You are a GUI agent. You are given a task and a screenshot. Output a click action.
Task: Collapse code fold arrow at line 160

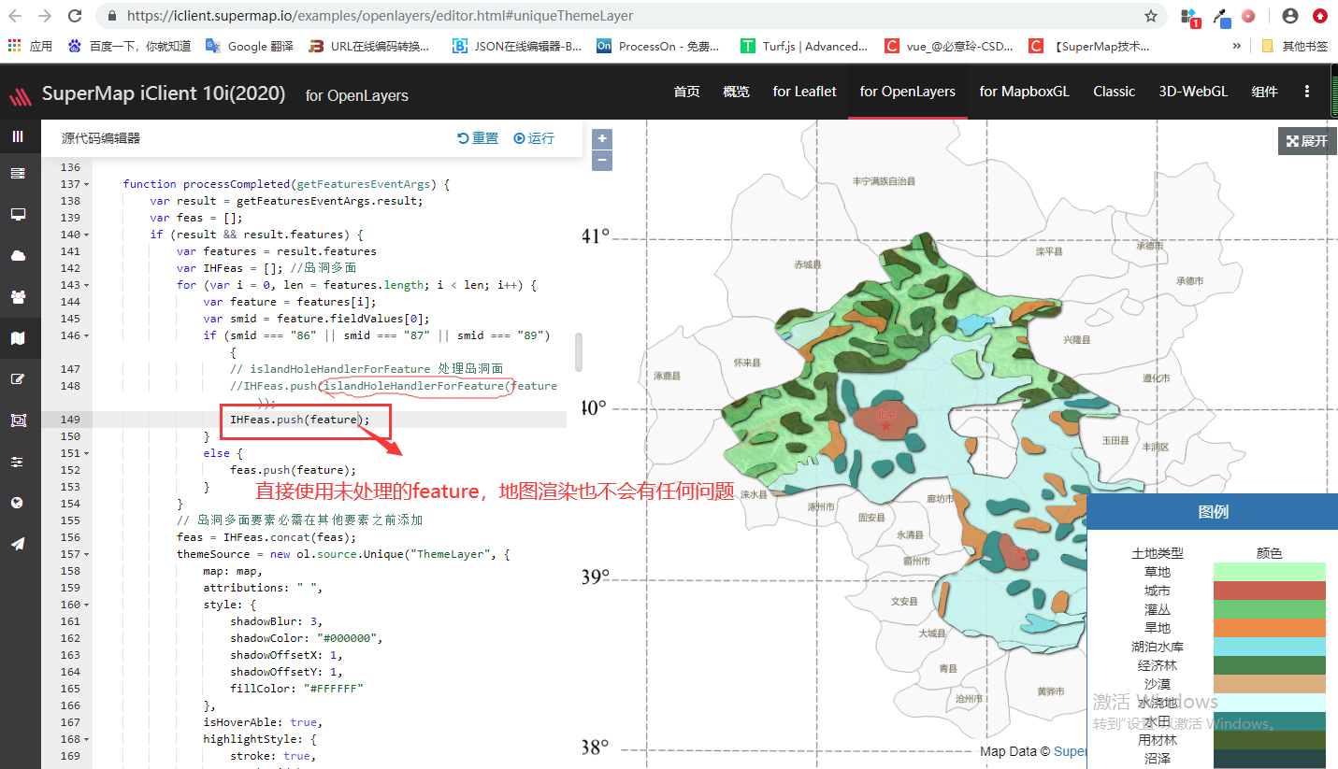87,605
